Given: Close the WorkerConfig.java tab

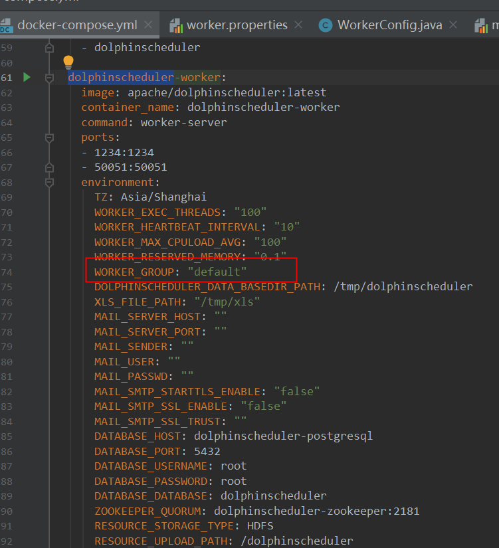Looking at the screenshot, I should [453, 25].
